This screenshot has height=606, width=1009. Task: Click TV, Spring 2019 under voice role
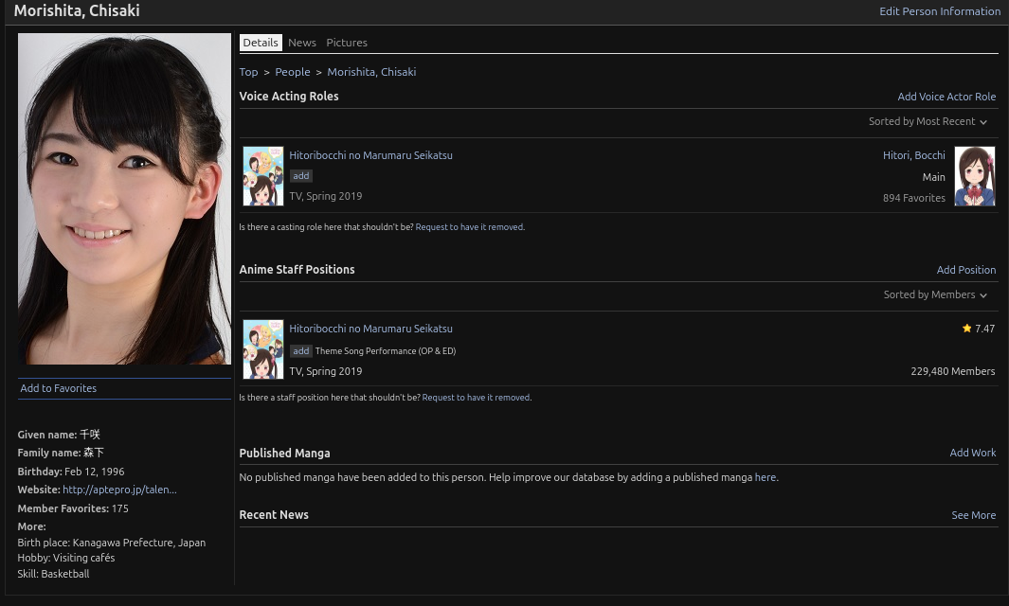[326, 196]
